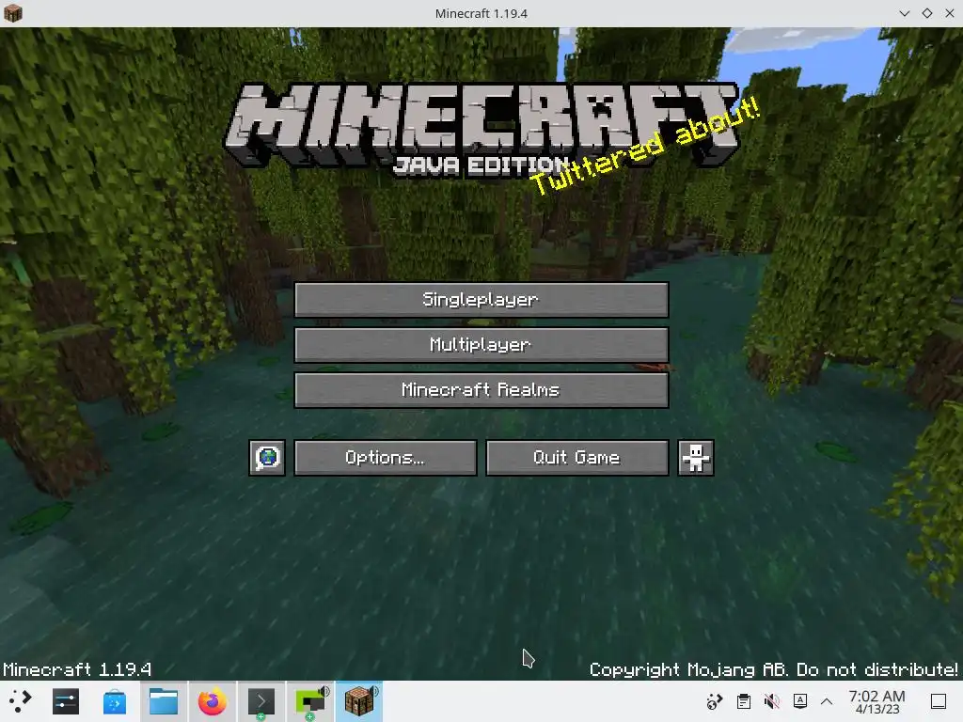Open the Options... screen
Image resolution: width=963 pixels, height=722 pixels.
coord(385,458)
